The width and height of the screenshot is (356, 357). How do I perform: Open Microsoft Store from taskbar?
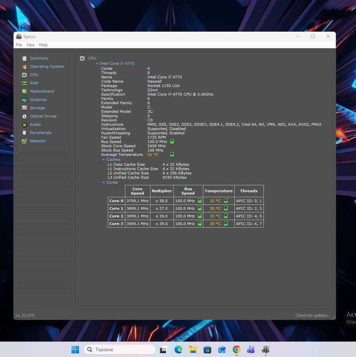(x=207, y=349)
